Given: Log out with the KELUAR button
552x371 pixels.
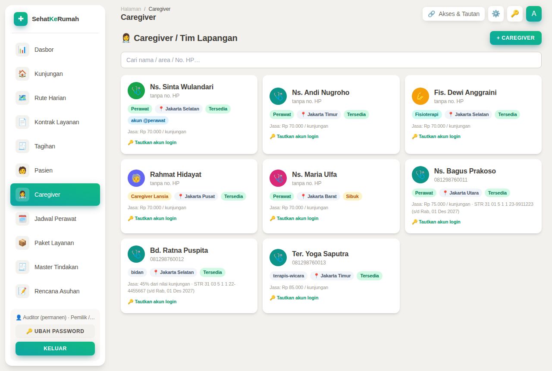Looking at the screenshot, I should (x=55, y=349).
